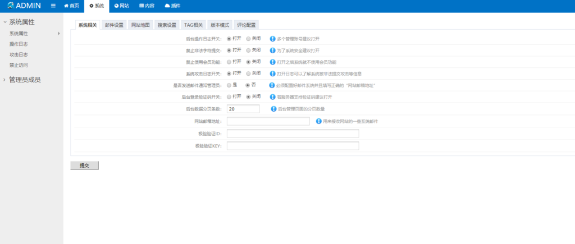Click info icon beside 网站邮箱地址 hint
This screenshot has width=575, height=244.
(x=319, y=121)
